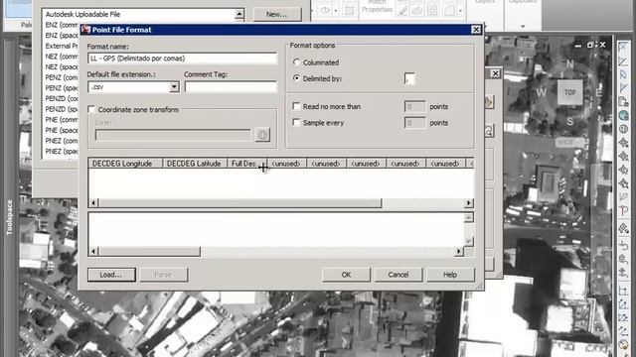
Task: Click the column grid horizontal scrollbar thumb
Action: [x=240, y=202]
